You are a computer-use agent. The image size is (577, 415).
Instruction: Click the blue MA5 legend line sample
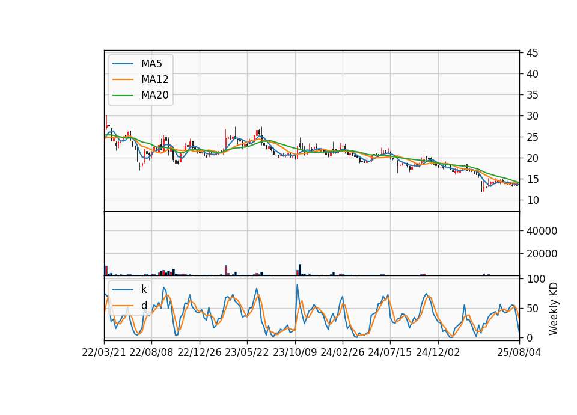(x=123, y=64)
